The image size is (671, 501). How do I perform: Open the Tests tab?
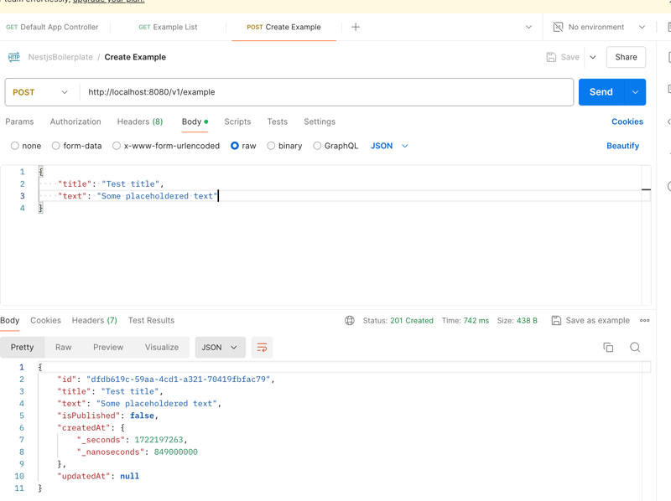(x=278, y=121)
